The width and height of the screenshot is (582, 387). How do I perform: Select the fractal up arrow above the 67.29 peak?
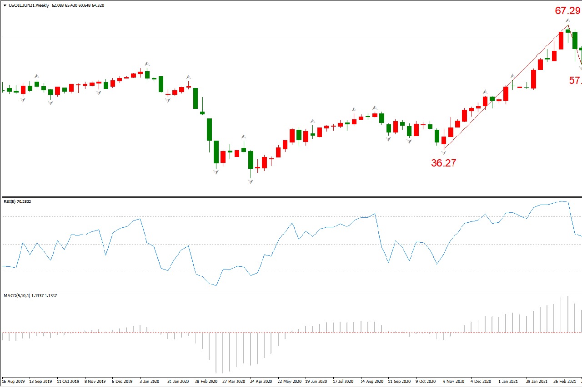(x=568, y=20)
